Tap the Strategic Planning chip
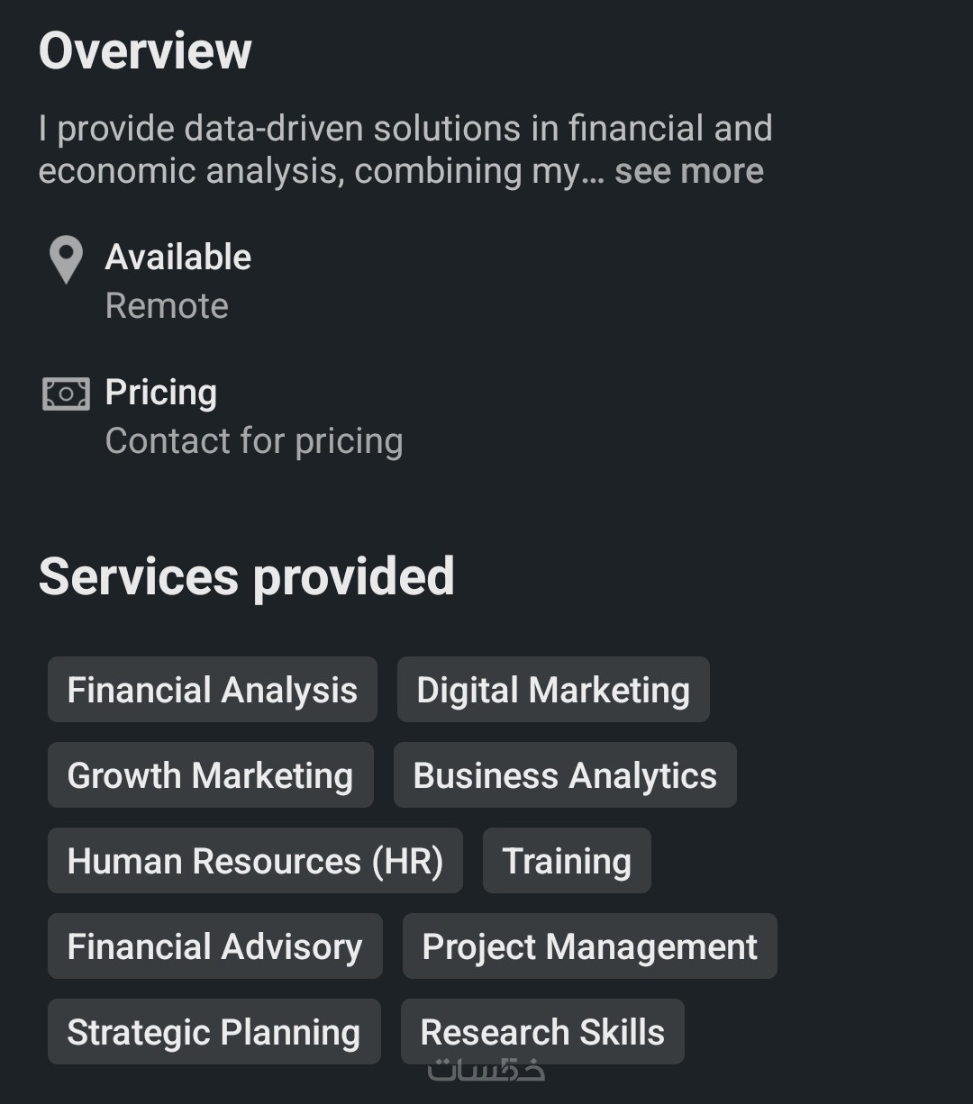This screenshot has width=973, height=1104. pyautogui.click(x=214, y=1032)
